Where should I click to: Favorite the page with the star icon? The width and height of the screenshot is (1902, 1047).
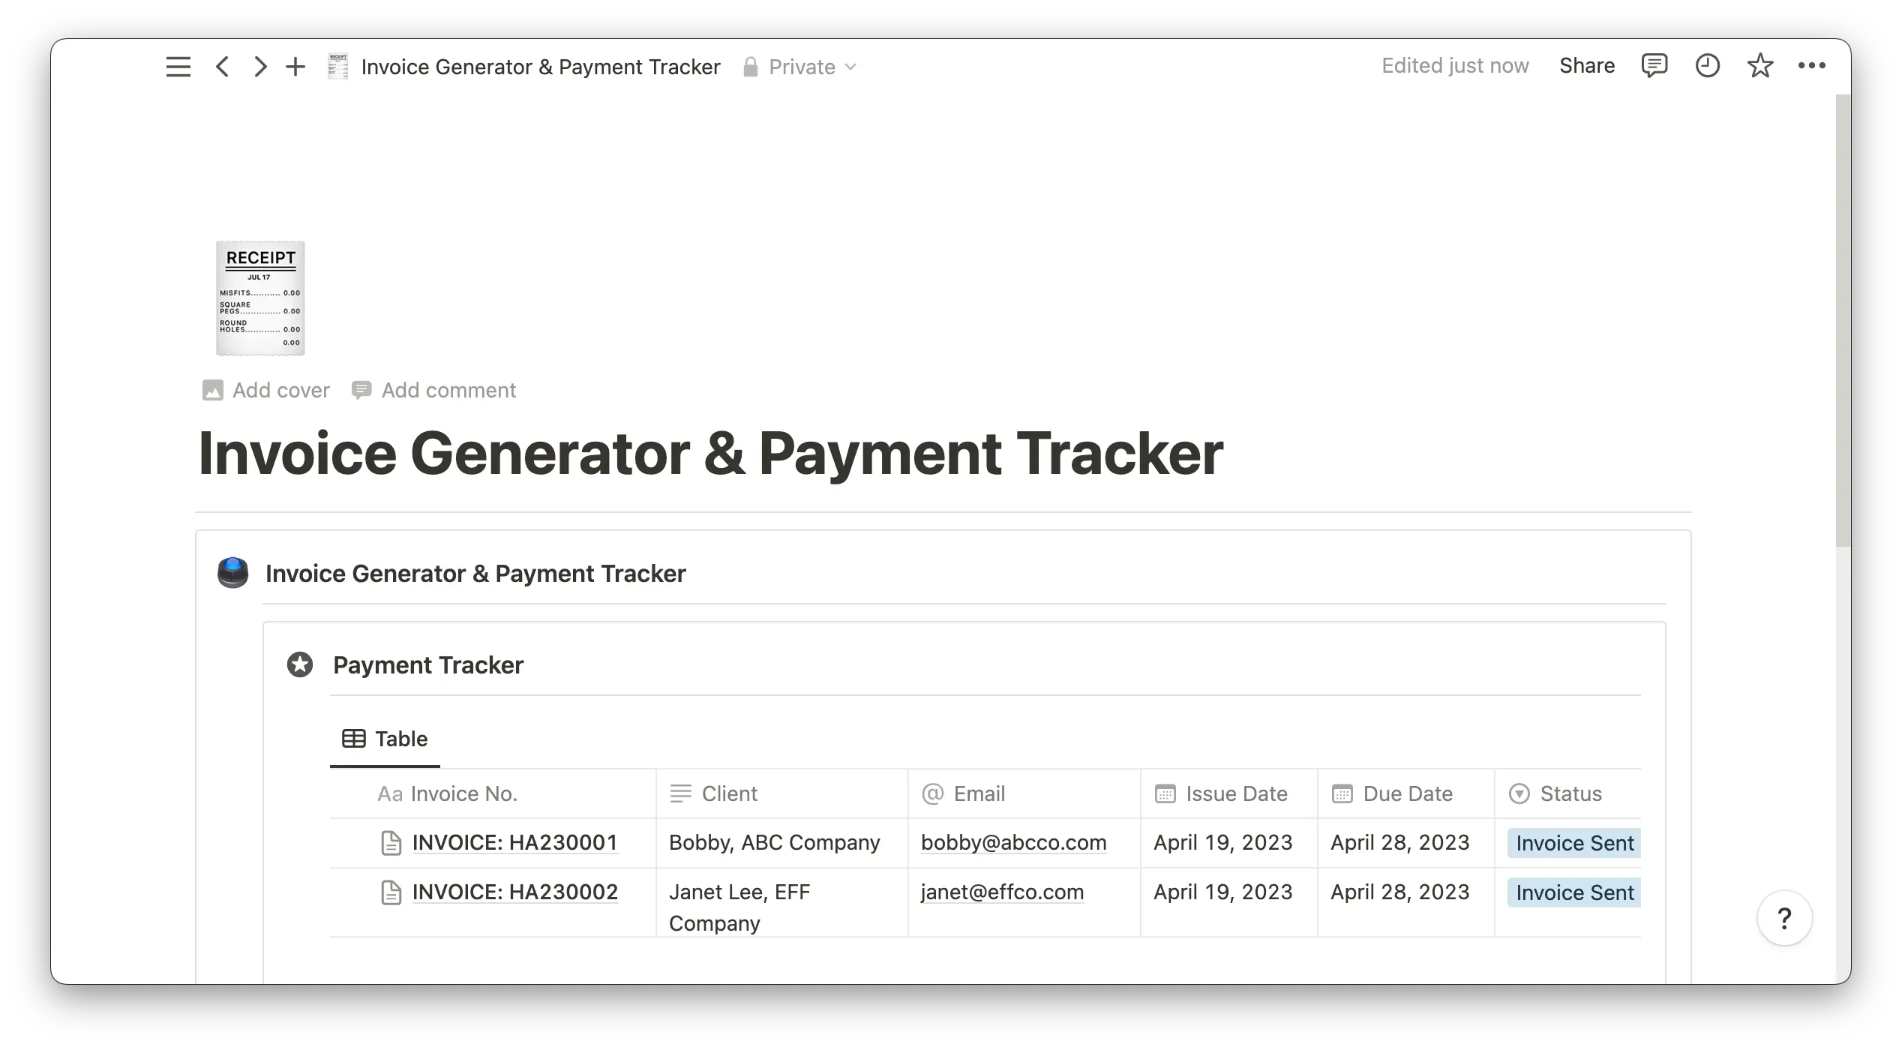[x=1759, y=66]
